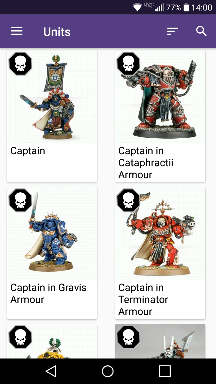
Task: Open the hamburger navigation menu
Action: coord(17,31)
